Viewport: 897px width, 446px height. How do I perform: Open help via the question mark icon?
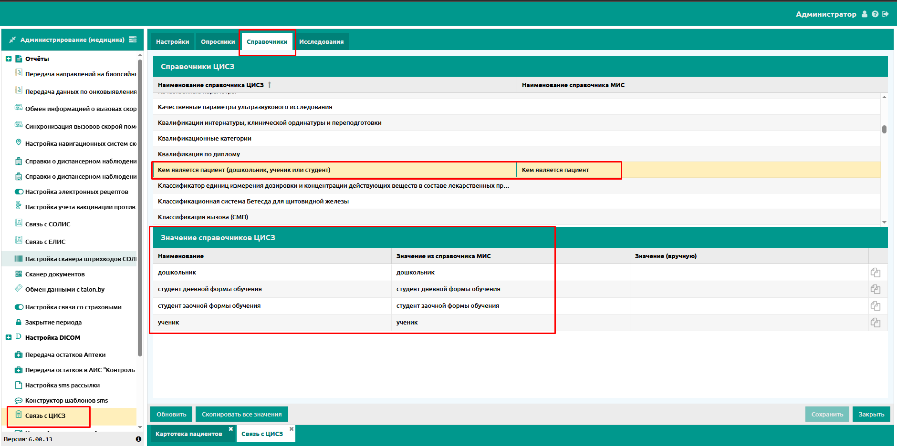pyautogui.click(x=875, y=14)
